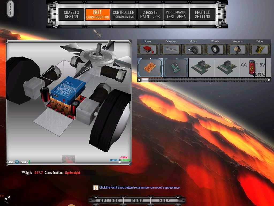Click the green vertical arrow icon beside CTRL

click(29, 162)
